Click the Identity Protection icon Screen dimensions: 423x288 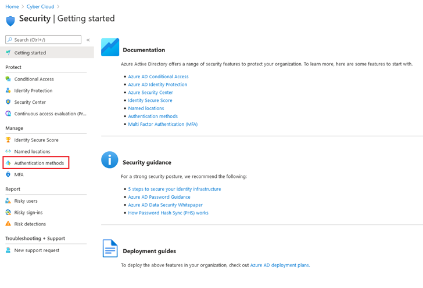click(8, 90)
